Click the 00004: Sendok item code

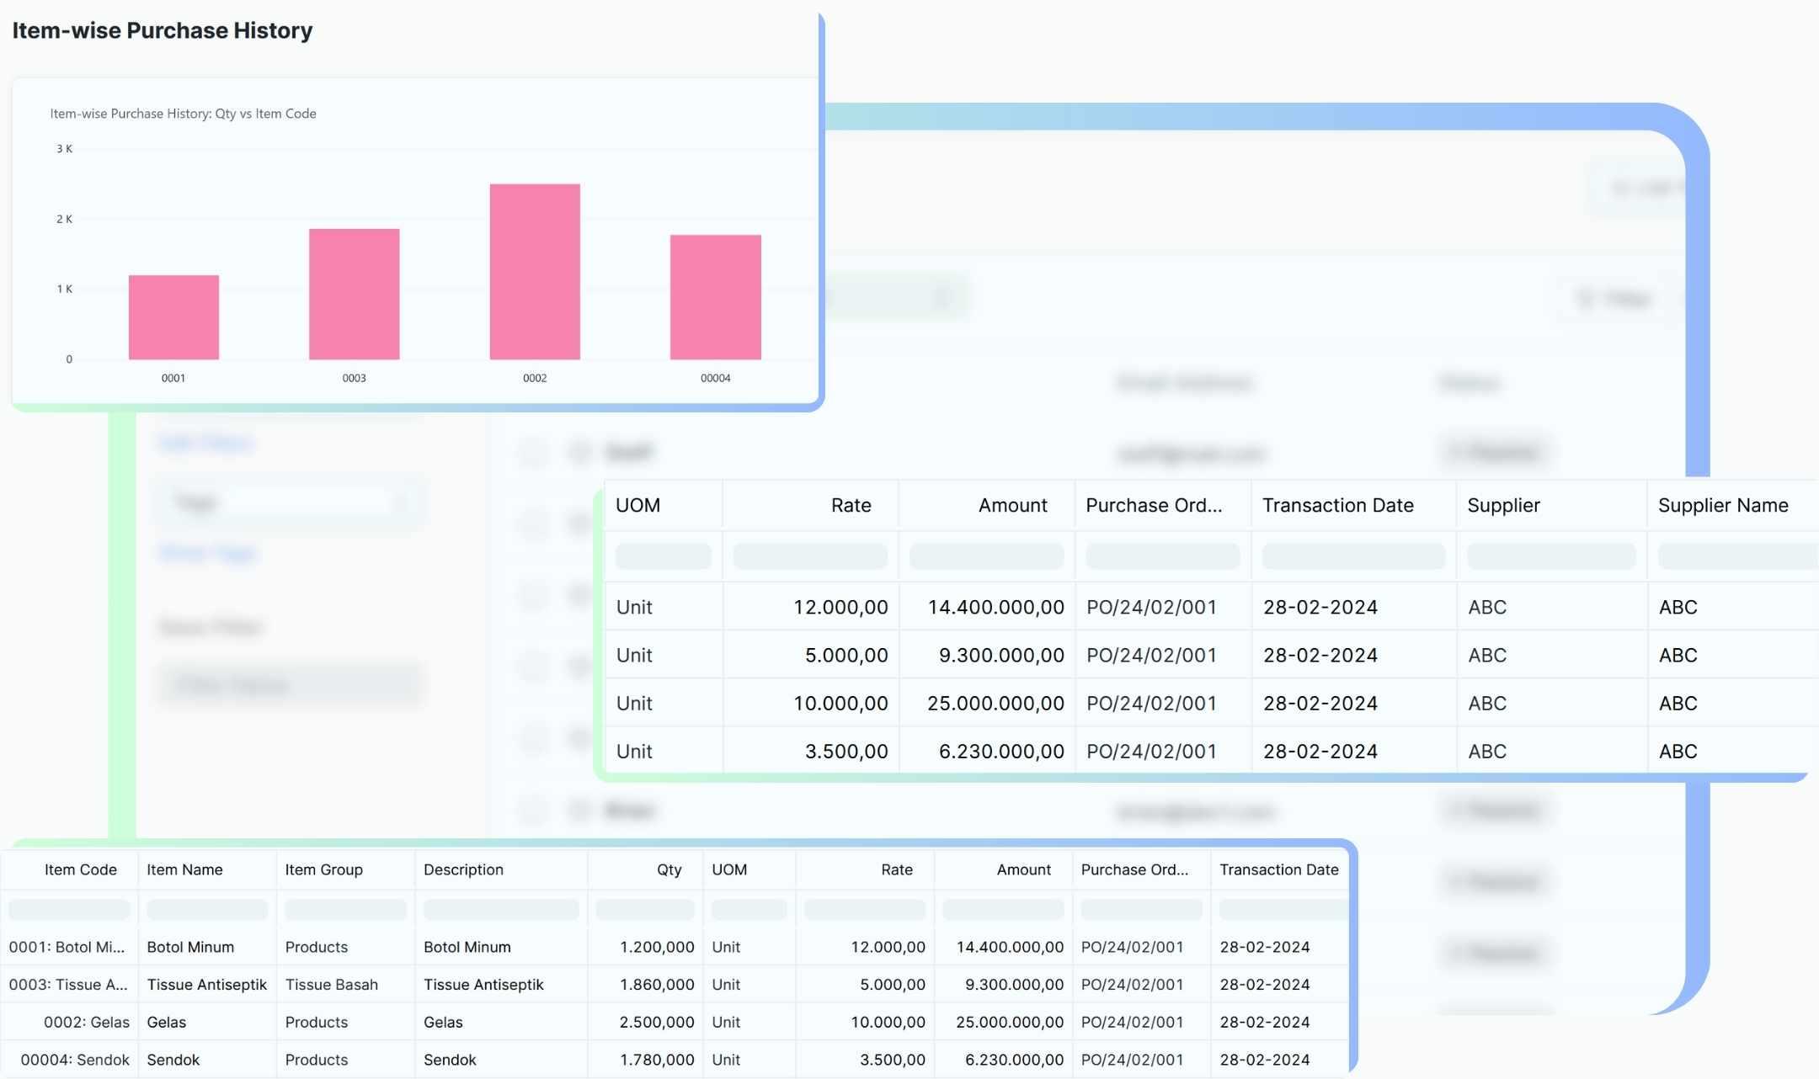click(x=75, y=1060)
